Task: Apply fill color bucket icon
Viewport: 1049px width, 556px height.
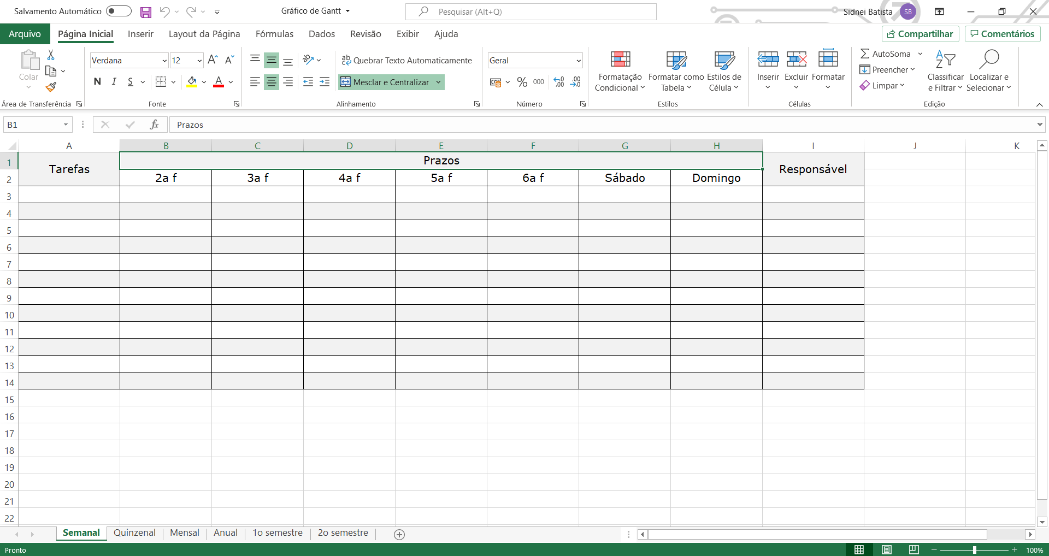Action: 192,82
